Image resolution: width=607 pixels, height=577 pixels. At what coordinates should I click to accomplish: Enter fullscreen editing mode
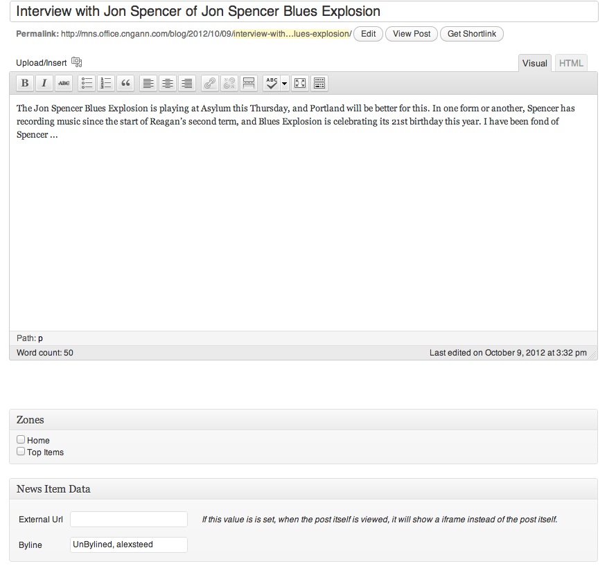(300, 83)
